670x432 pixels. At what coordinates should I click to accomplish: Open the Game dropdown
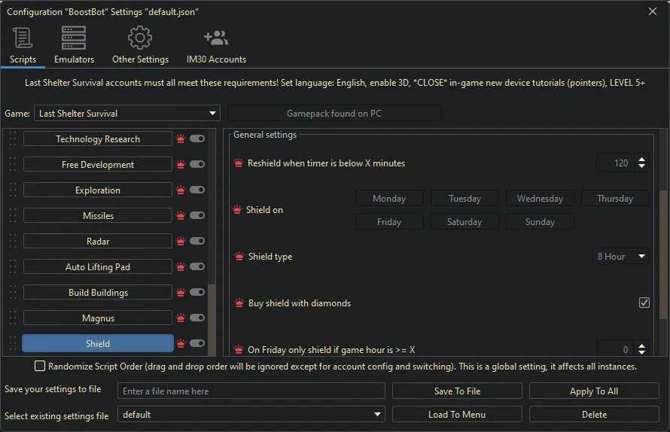click(127, 113)
